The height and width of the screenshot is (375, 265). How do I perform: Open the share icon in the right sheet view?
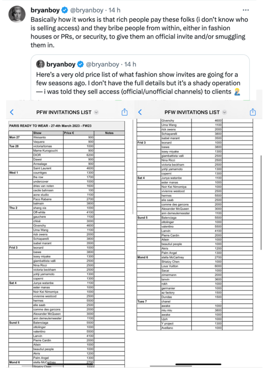(x=253, y=112)
